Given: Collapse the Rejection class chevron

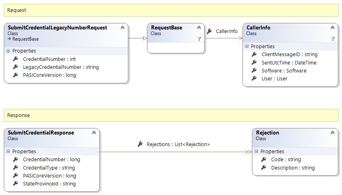Looking at the screenshot, I should 332,133.
